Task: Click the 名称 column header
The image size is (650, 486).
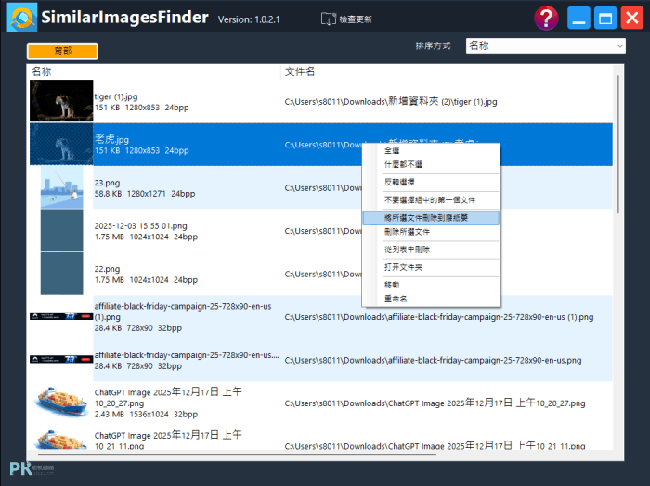Action: 42,71
